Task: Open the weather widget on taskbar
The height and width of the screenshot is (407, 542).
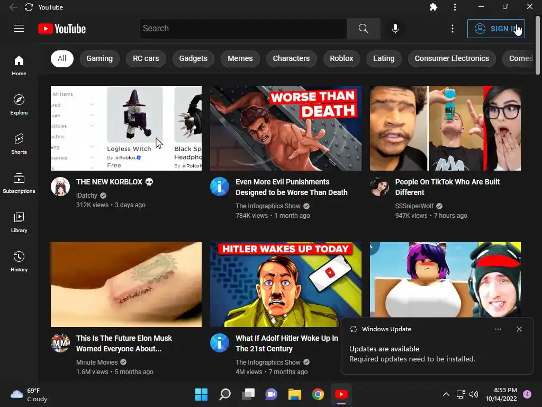Action: (29, 394)
